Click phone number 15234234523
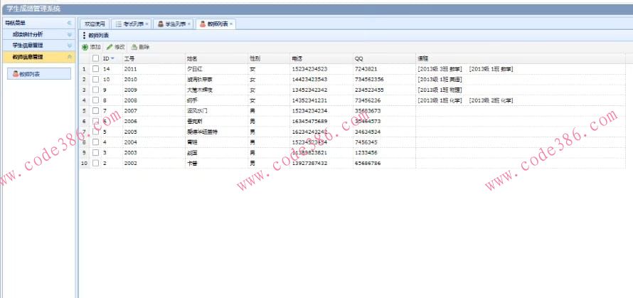The image size is (633, 298). [309, 69]
